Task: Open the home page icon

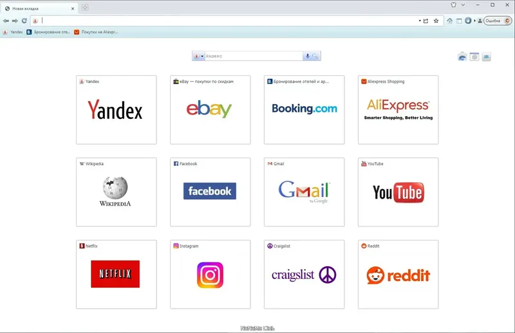Action: [x=449, y=21]
